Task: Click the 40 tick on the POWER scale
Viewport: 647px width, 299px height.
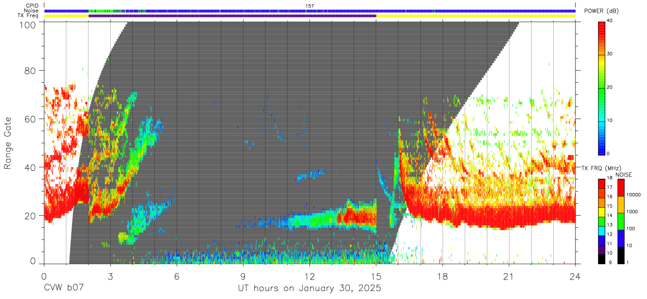Action: pos(610,21)
